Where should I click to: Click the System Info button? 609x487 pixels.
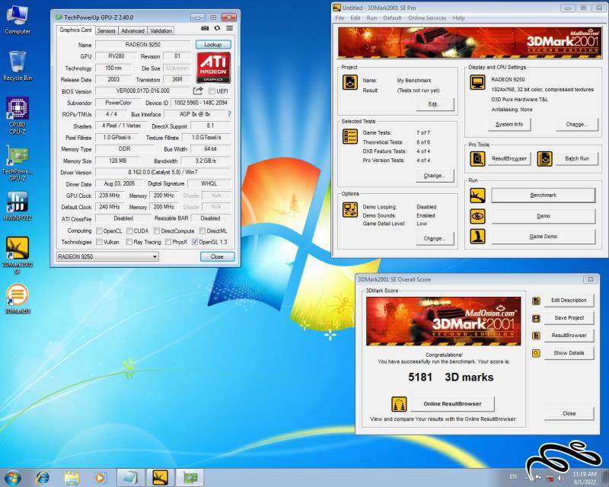click(509, 124)
